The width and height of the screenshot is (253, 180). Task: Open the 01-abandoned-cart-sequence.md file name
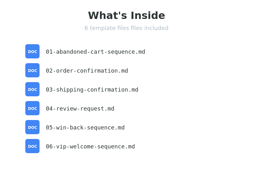[96, 52]
